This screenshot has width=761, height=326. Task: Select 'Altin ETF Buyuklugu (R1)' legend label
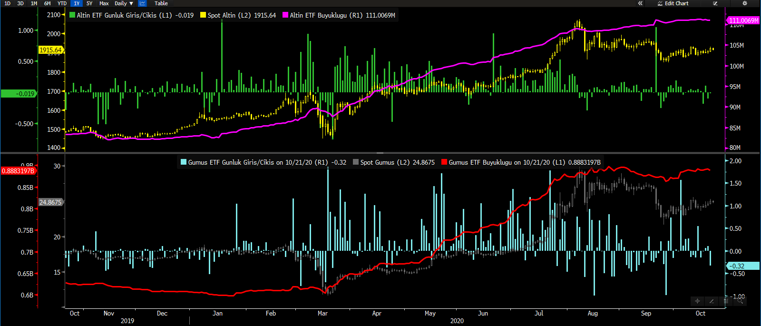326,15
